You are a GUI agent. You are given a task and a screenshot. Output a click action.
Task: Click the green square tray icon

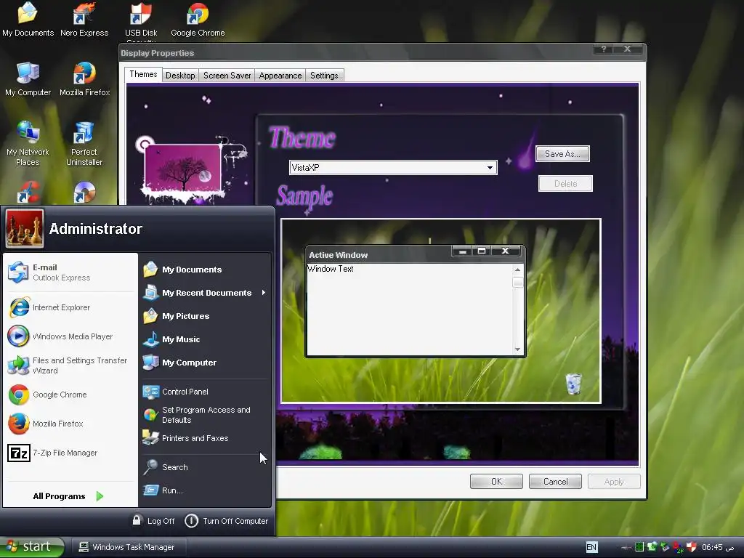[639, 547]
